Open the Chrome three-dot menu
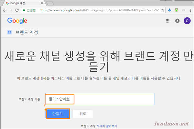This screenshot has height=129, width=194. pos(190,10)
